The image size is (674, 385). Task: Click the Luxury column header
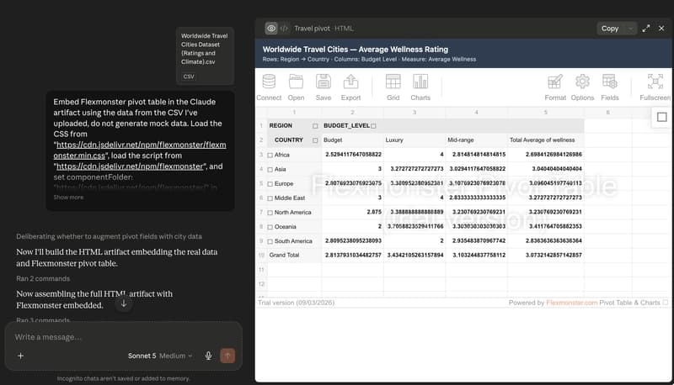click(x=415, y=140)
